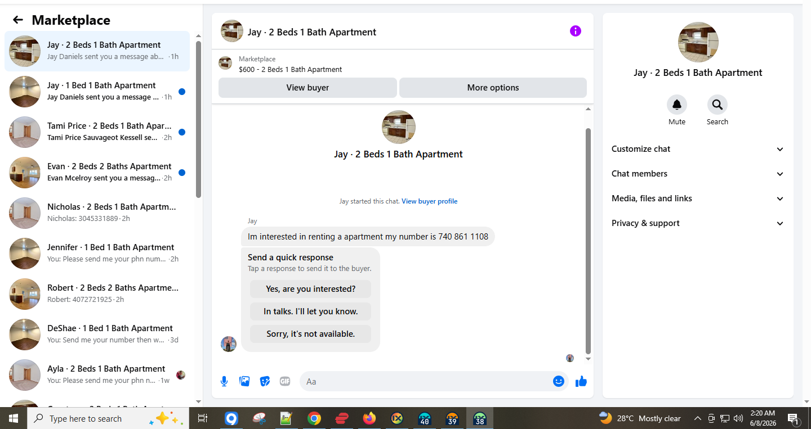Record a voice clip with the microphone icon
The image size is (811, 429).
(224, 381)
